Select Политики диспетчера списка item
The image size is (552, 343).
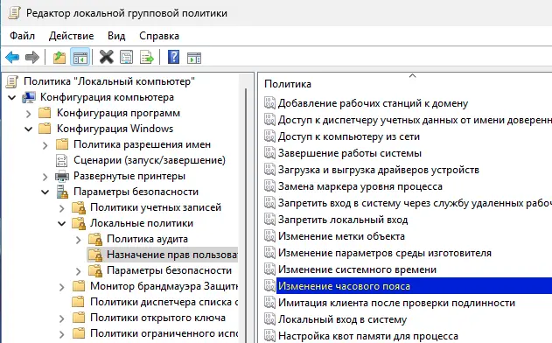[164, 302]
